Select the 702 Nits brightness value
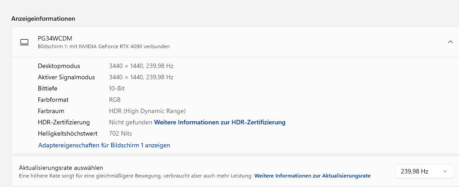The image size is (459, 187). click(x=120, y=133)
